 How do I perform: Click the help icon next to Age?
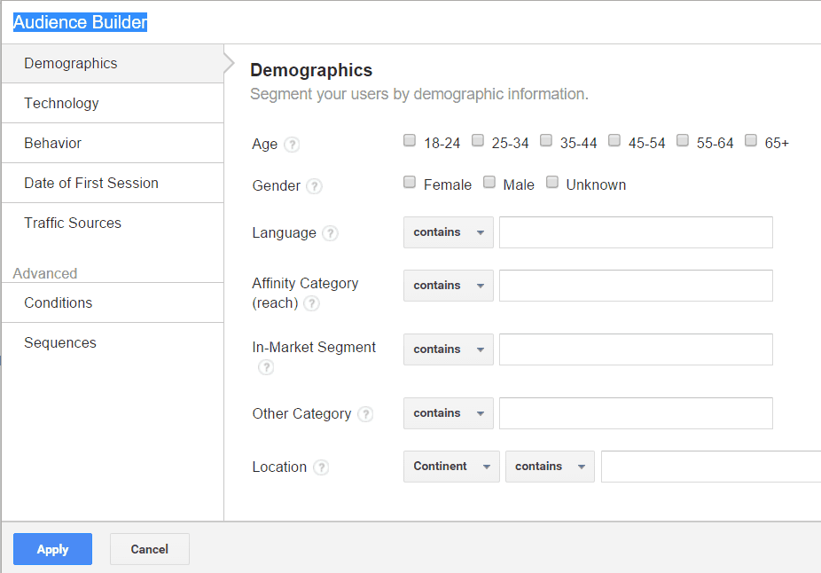(x=292, y=145)
